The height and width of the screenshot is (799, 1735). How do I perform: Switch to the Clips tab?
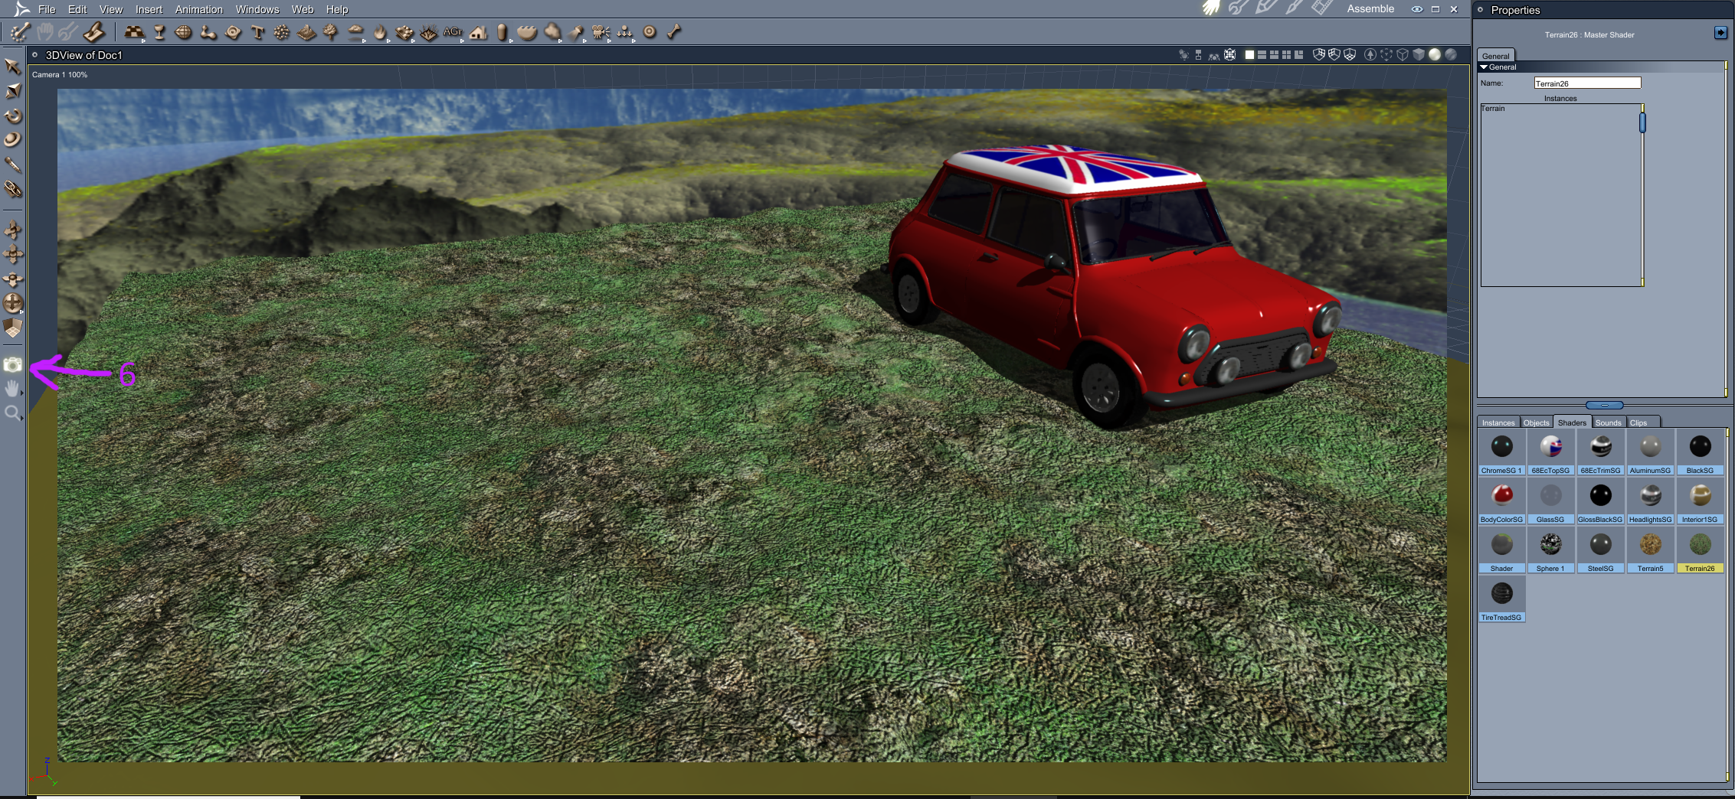point(1638,422)
